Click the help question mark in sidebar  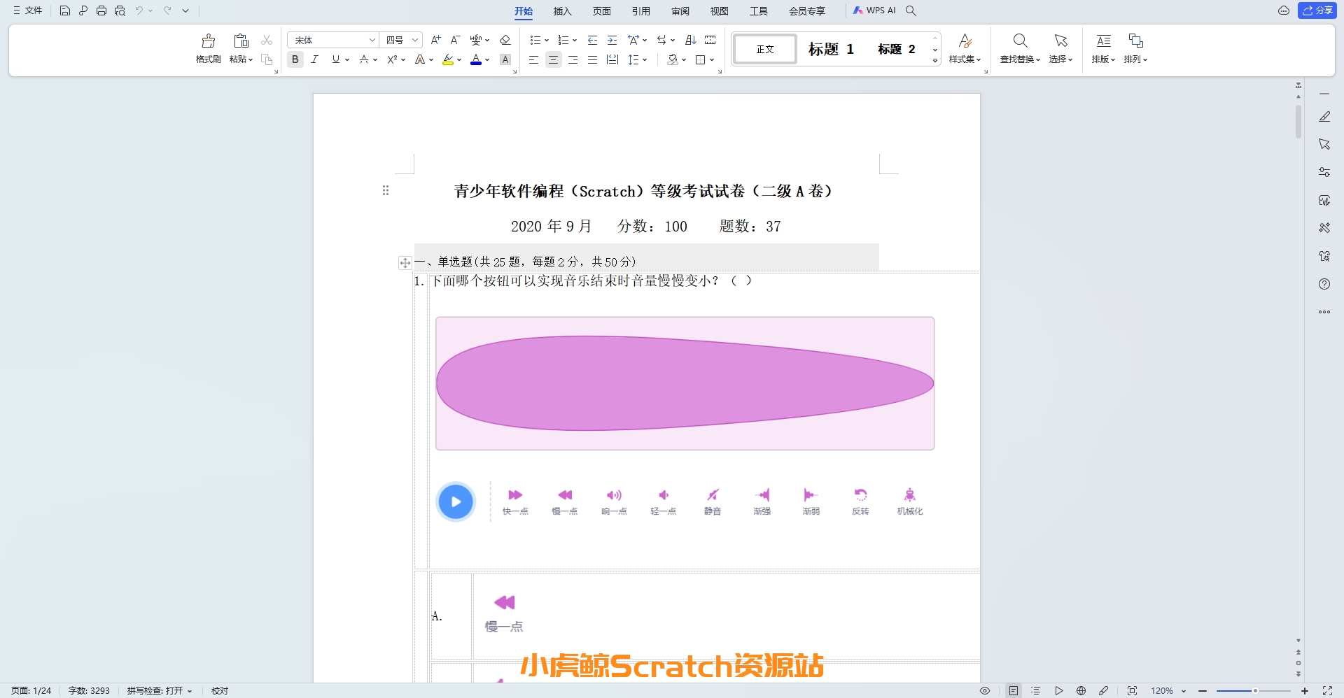coord(1324,284)
